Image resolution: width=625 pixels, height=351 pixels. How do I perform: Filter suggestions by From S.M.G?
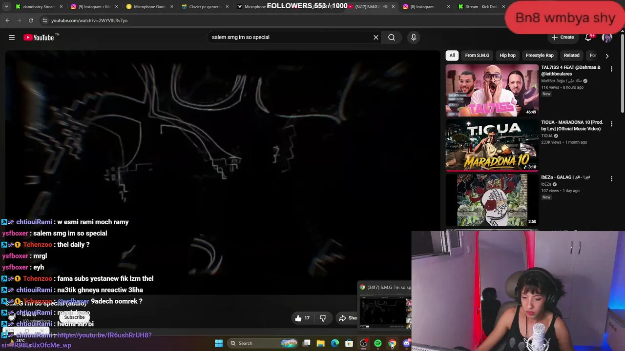pyautogui.click(x=477, y=56)
